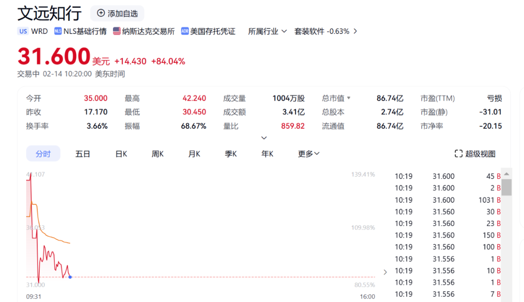Viewport: 524px width, 302px height.
Task: Click 成交额 value 3.41亿
Action: pyautogui.click(x=294, y=112)
